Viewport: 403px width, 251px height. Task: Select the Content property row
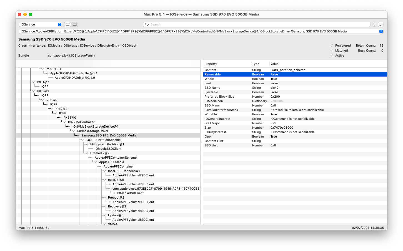point(295,70)
